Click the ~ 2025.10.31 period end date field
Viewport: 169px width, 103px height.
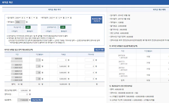click(17, 68)
